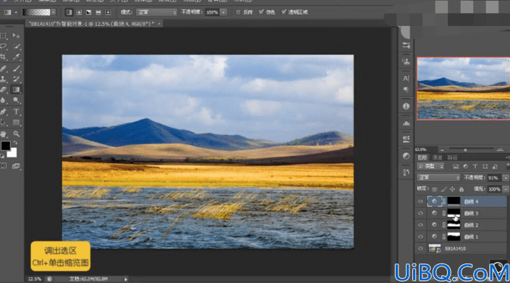This screenshot has height=283, width=510.
Task: Switch to the 路径 paths tab
Action: click(452, 157)
